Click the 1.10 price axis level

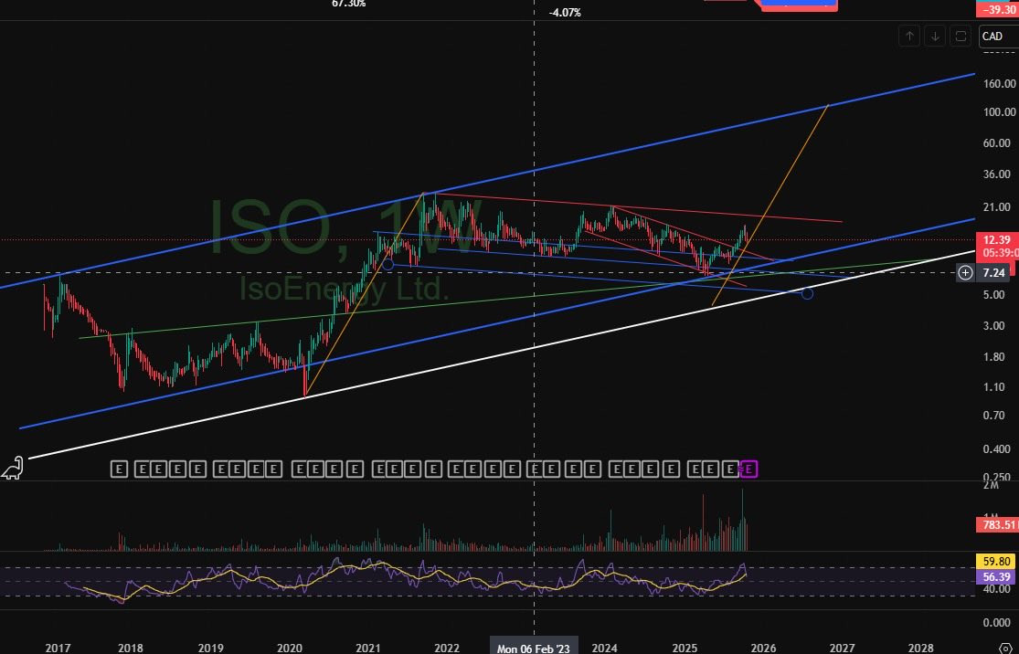click(994, 387)
